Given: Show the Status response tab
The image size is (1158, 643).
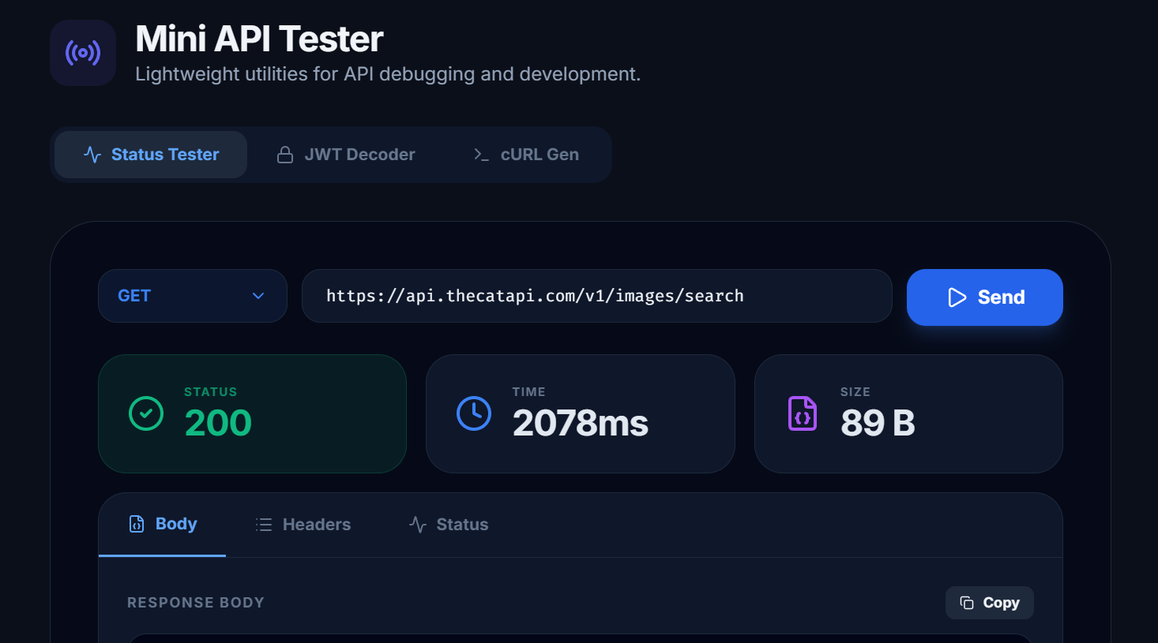Looking at the screenshot, I should pos(449,525).
